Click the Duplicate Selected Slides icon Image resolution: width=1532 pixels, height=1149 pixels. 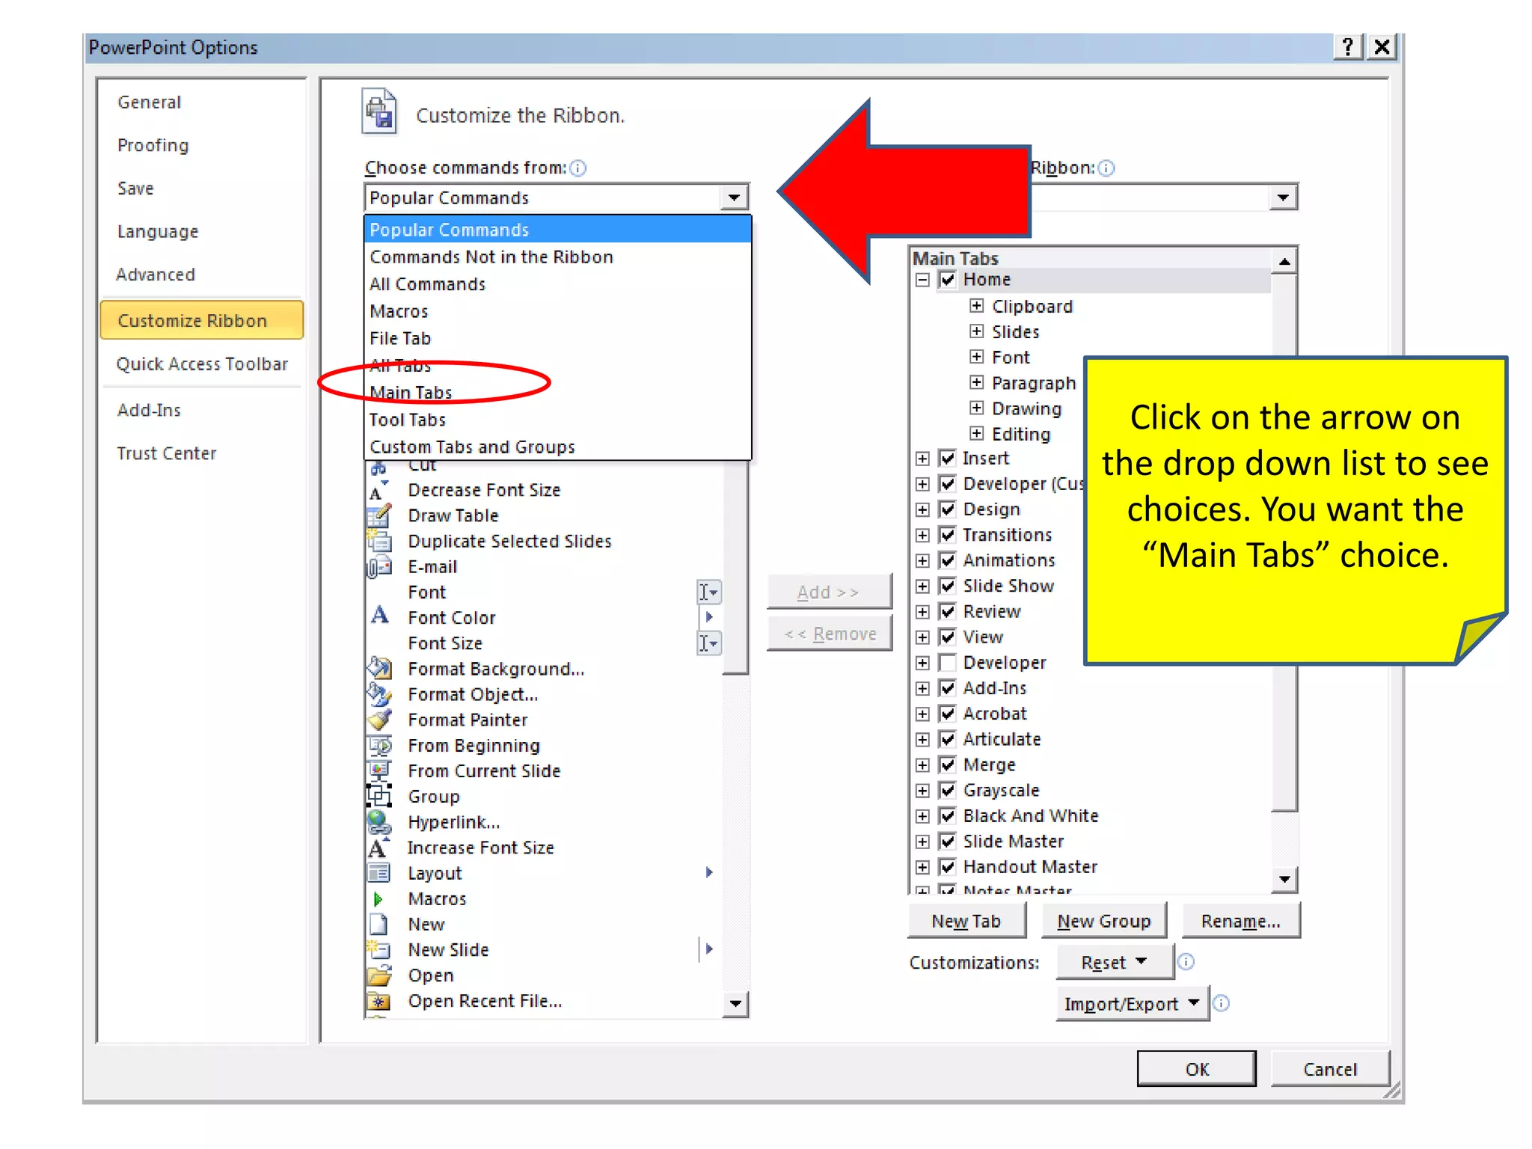(379, 542)
